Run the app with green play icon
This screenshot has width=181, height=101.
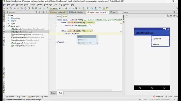click(x=60, y=8)
